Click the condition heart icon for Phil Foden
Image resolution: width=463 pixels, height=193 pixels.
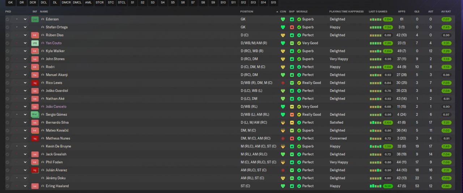[x=283, y=162]
